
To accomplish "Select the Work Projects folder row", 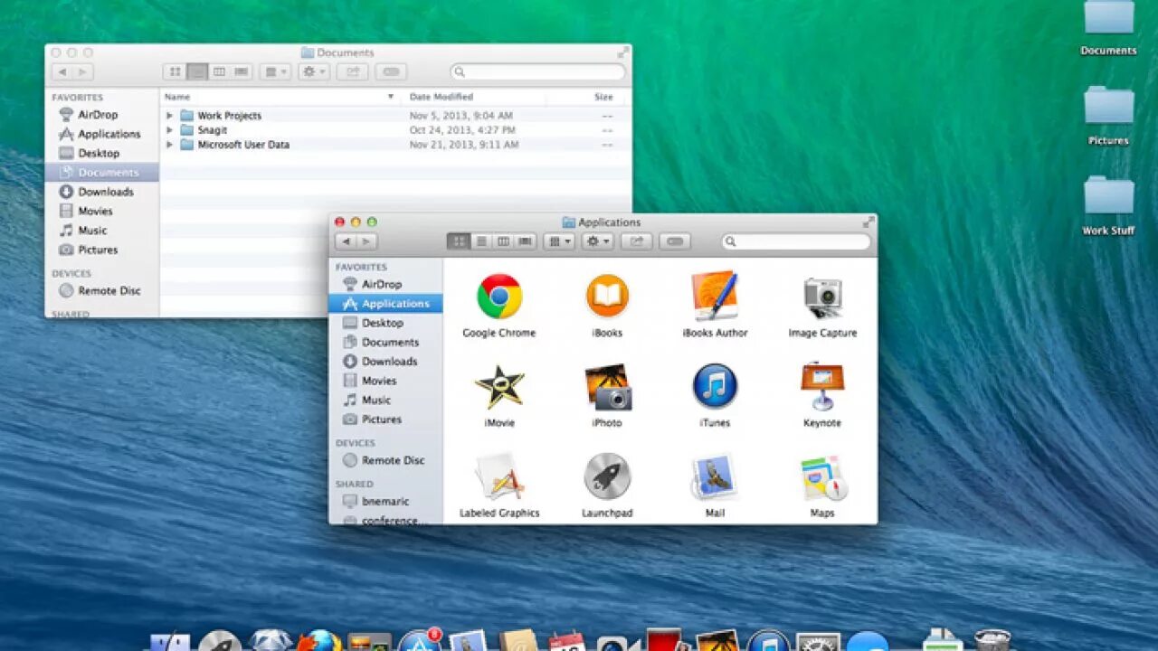I will [x=395, y=116].
